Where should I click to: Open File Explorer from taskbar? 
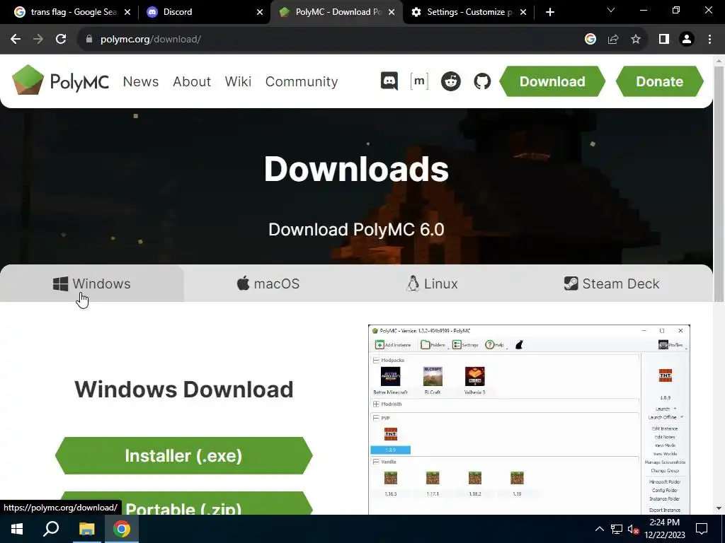86,529
